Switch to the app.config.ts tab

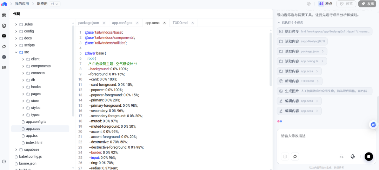tap(122, 23)
